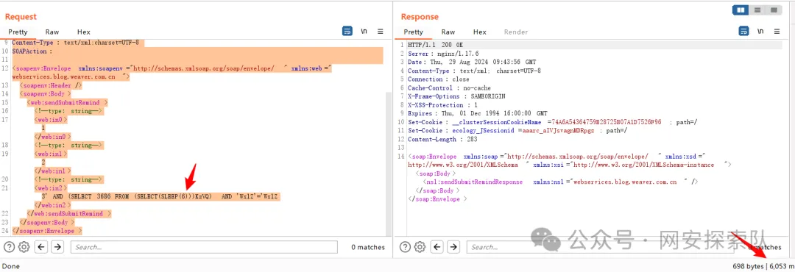The height and width of the screenshot is (272, 795).
Task: Toggle non-printable characters in Response pane
Action: point(760,32)
